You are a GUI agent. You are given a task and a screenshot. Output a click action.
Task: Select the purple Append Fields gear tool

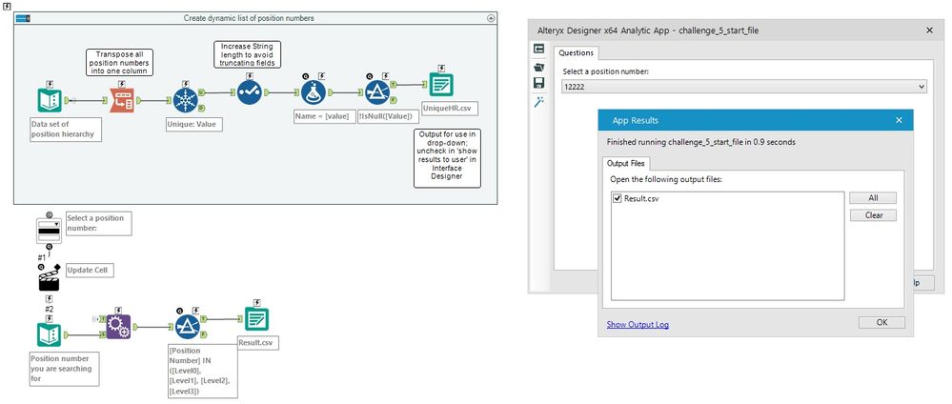(118, 327)
